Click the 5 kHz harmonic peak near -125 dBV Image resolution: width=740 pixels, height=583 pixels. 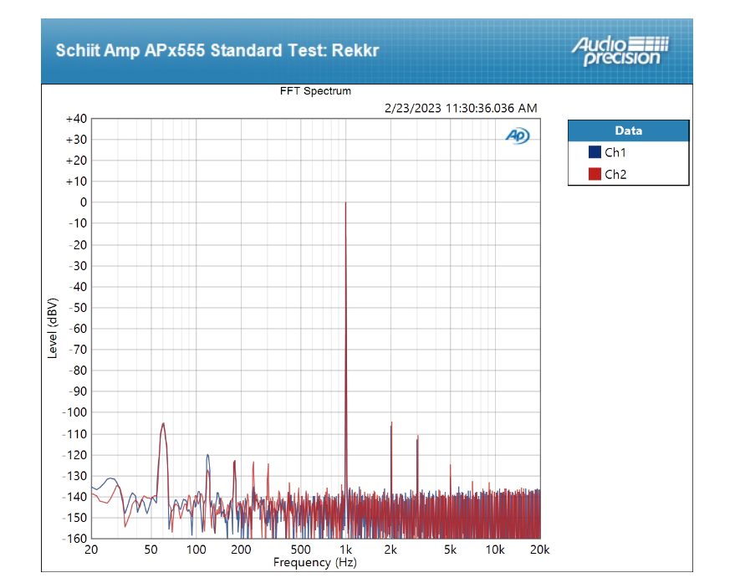pyautogui.click(x=450, y=465)
